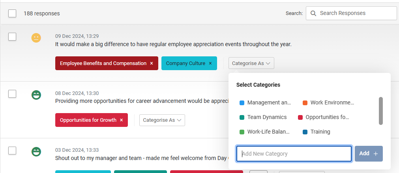Click the neutral face sentiment icon
The width and height of the screenshot is (399, 173).
tap(36, 38)
